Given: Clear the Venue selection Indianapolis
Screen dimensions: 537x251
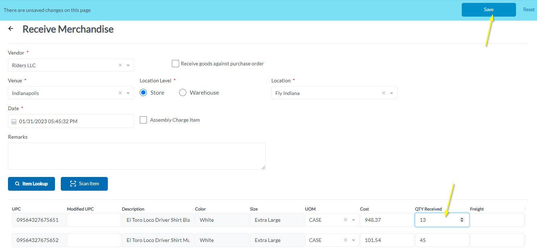Looking at the screenshot, I should [x=120, y=93].
